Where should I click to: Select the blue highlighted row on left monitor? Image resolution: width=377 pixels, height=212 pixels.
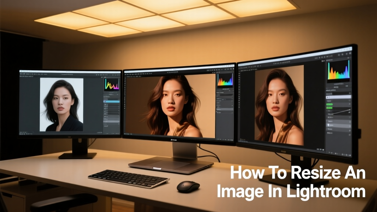(x=112, y=102)
